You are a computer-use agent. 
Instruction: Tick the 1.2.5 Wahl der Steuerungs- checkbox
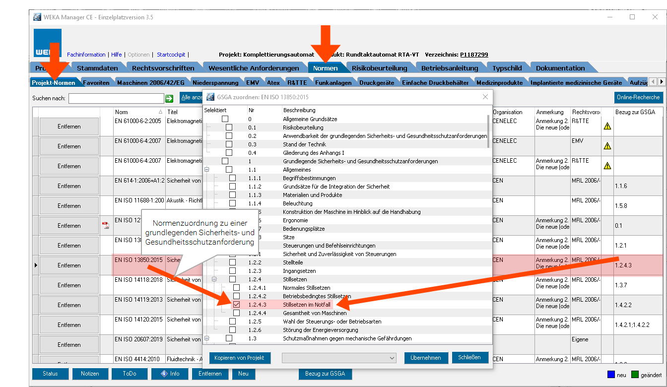(232, 322)
